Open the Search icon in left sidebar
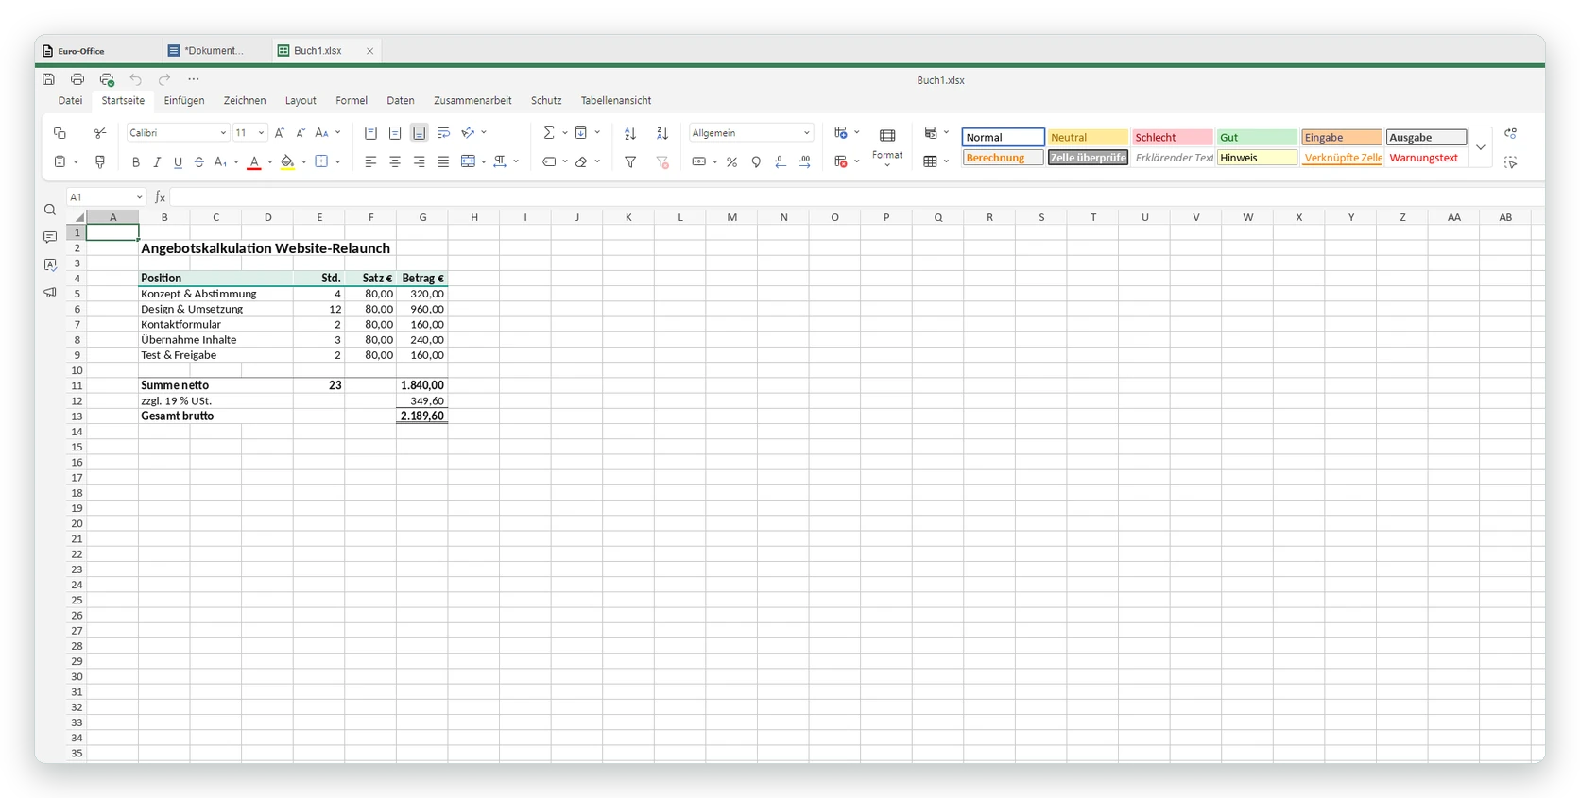 (x=50, y=210)
